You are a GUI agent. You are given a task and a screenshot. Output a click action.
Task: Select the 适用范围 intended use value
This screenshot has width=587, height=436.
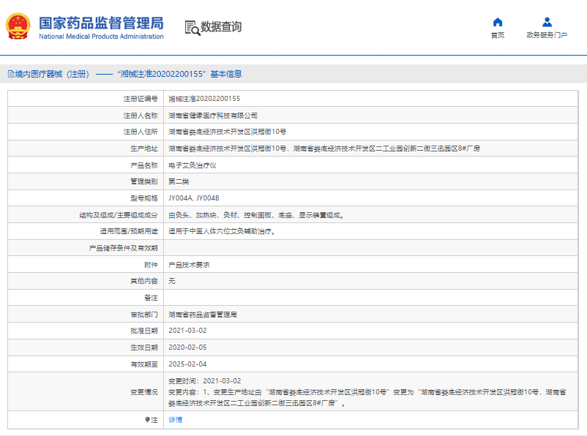tap(222, 231)
